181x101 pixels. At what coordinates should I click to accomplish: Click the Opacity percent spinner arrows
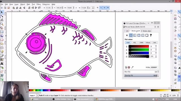tap(158, 75)
